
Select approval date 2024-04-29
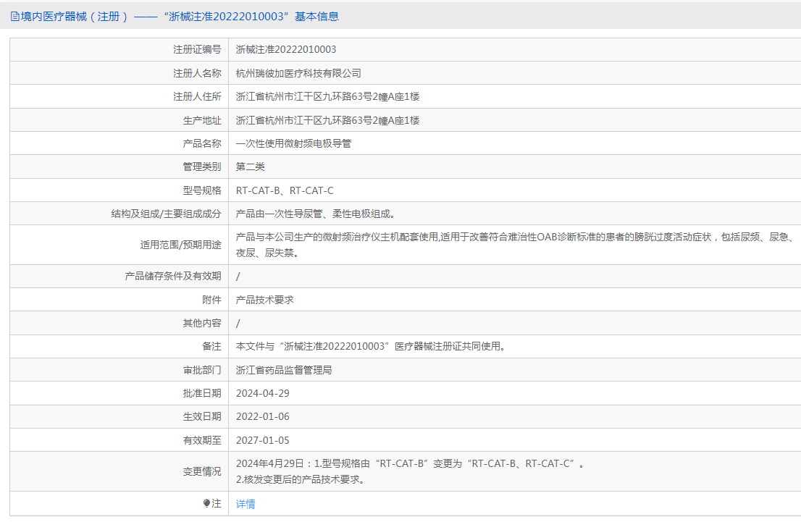(263, 393)
